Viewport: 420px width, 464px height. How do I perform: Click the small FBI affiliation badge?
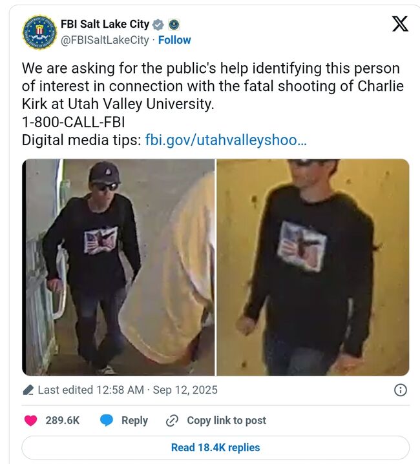(174, 25)
